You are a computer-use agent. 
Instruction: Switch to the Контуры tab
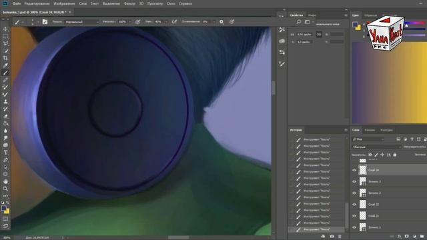pos(386,130)
